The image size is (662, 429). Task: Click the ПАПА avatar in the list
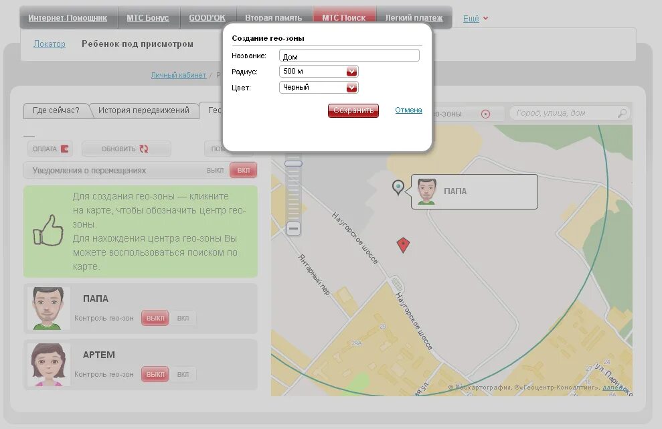tap(48, 309)
